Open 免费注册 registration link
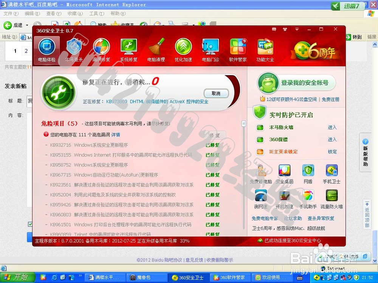The width and height of the screenshot is (378, 283). click(x=330, y=99)
